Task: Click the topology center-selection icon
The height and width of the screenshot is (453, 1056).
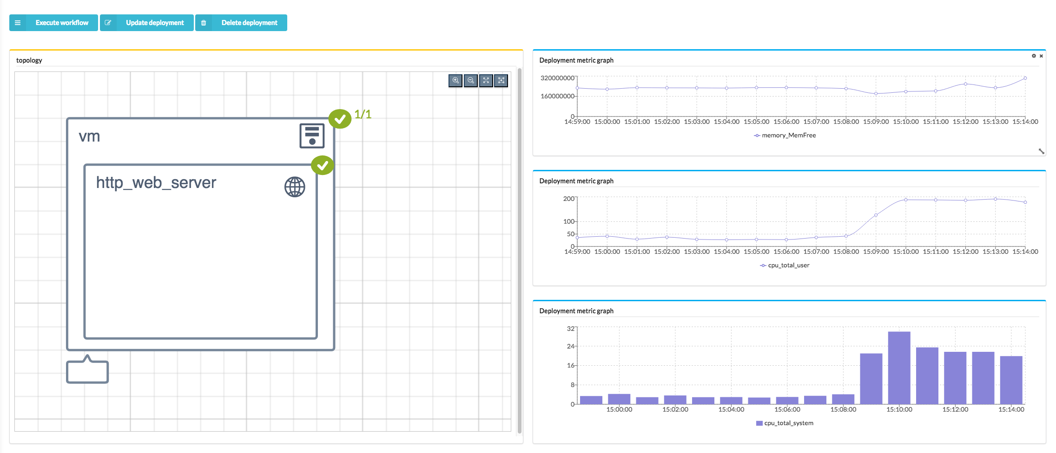Action: [x=501, y=81]
